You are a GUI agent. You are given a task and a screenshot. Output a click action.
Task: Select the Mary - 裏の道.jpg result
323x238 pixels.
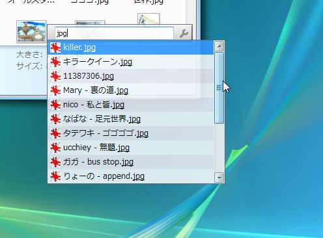click(x=131, y=90)
